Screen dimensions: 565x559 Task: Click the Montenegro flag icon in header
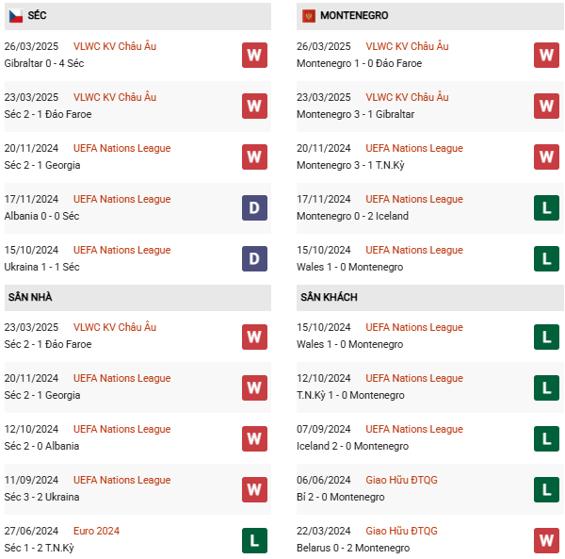tap(308, 16)
